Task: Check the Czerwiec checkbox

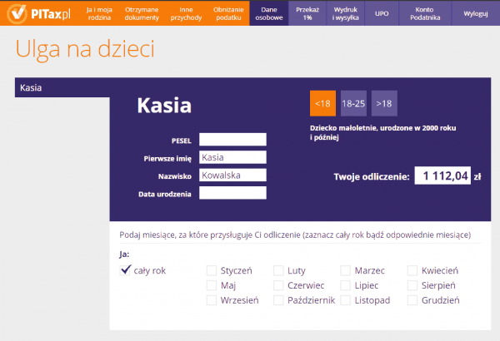Action: coord(278,285)
